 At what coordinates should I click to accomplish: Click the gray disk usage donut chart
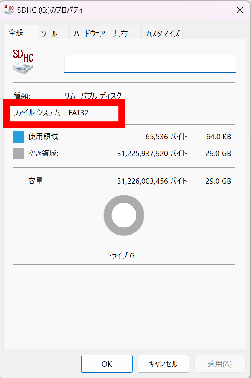coord(124,215)
